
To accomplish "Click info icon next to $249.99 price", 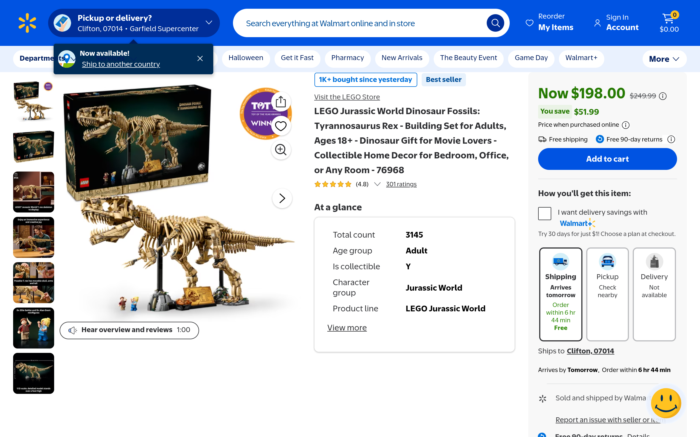I will click(x=663, y=96).
